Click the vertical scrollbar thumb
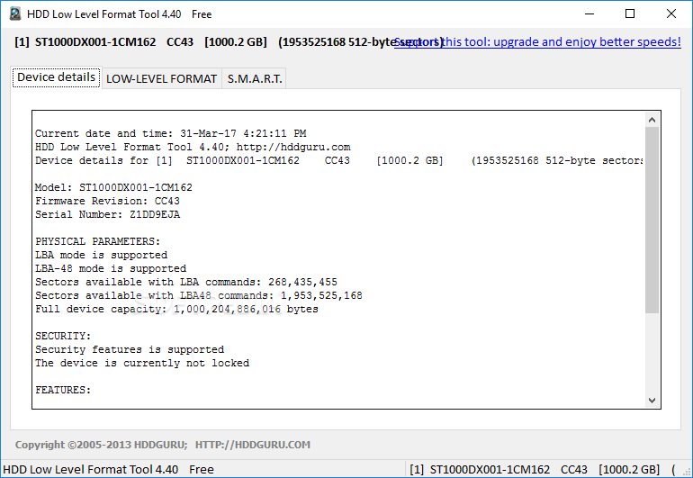 pos(652,221)
